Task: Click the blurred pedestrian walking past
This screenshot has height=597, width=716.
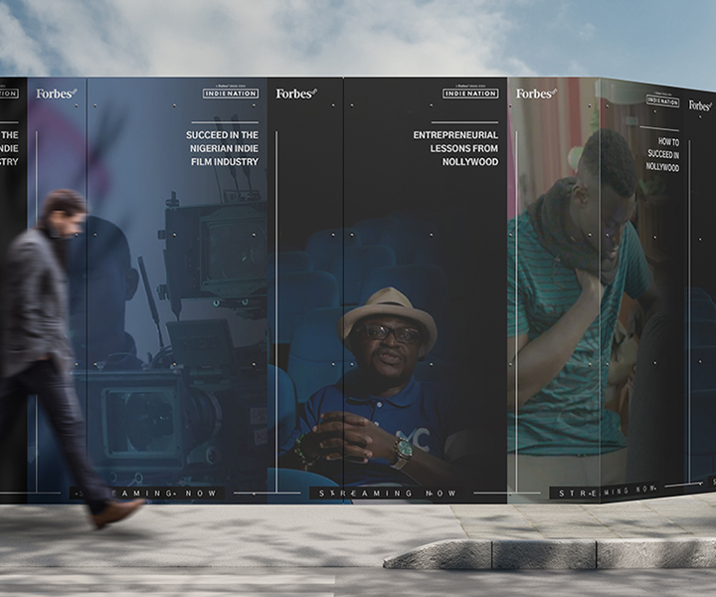Action: [60, 348]
